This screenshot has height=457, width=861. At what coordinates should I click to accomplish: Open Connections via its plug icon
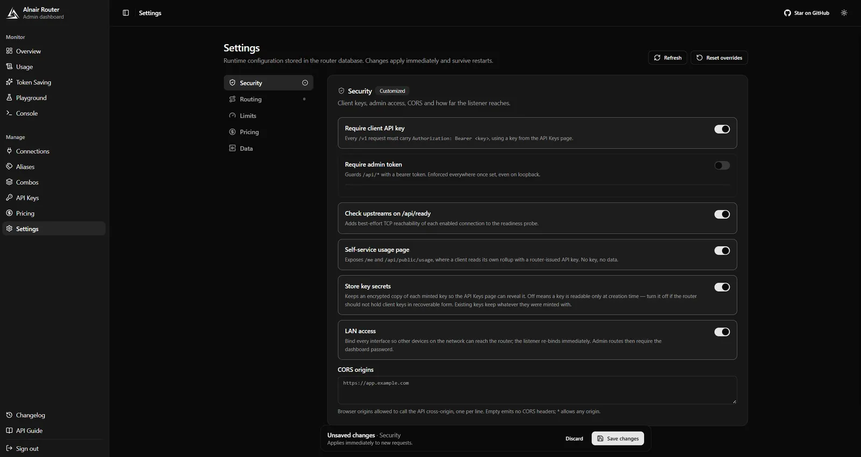tap(9, 151)
